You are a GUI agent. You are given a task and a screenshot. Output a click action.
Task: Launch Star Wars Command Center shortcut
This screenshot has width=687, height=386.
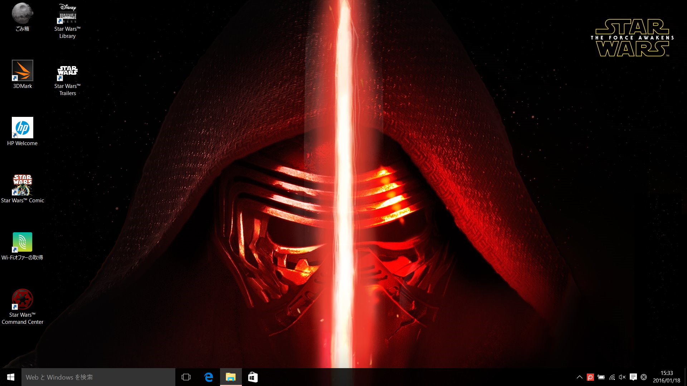tap(22, 307)
